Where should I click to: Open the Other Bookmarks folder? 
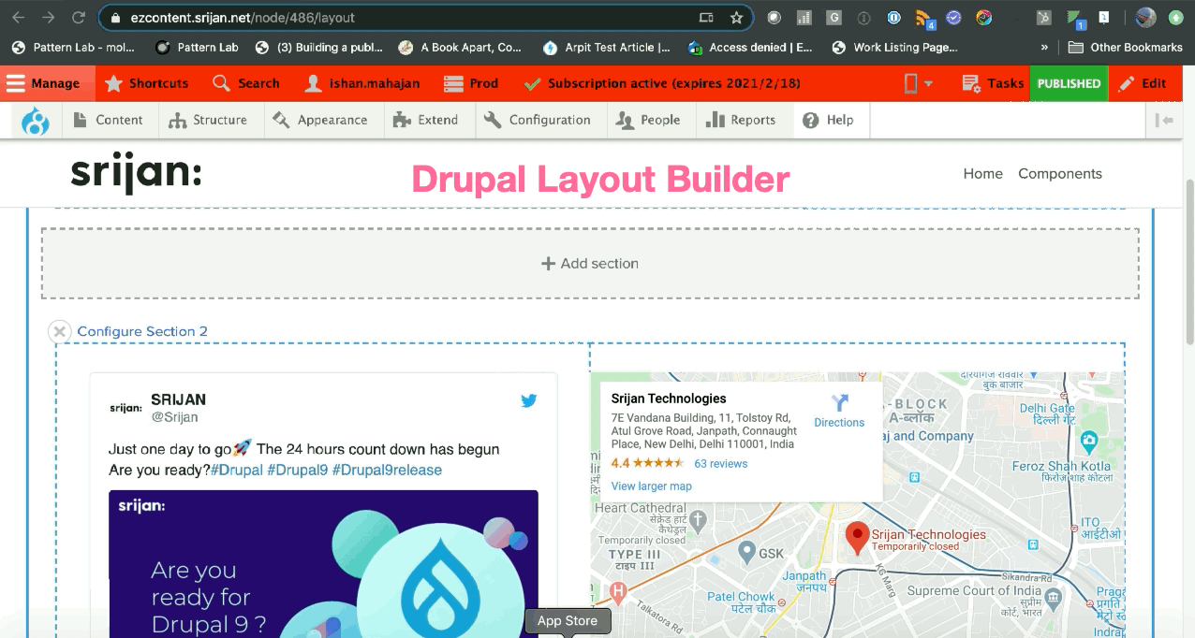point(1125,47)
